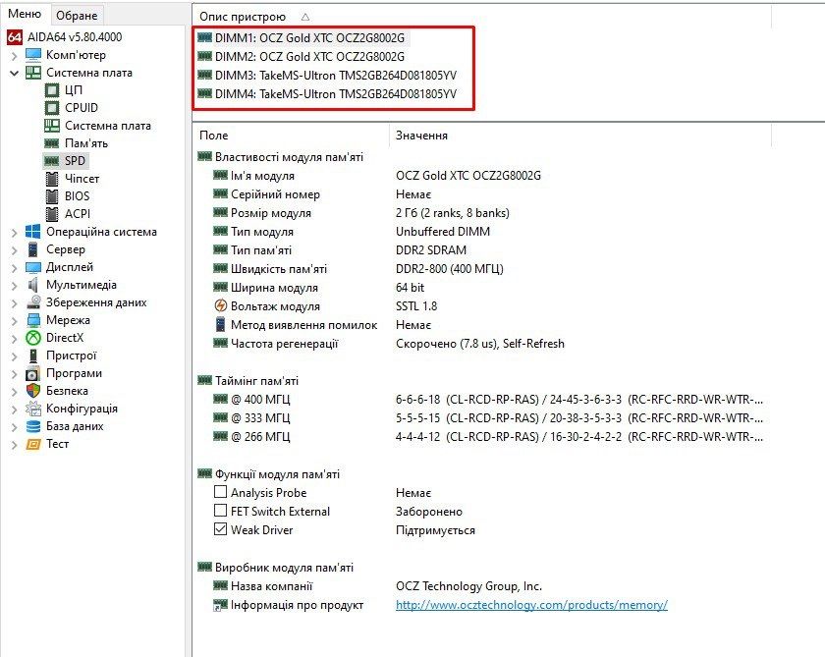The image size is (825, 657).
Task: Open the Пристрої device icon
Action: click(33, 356)
